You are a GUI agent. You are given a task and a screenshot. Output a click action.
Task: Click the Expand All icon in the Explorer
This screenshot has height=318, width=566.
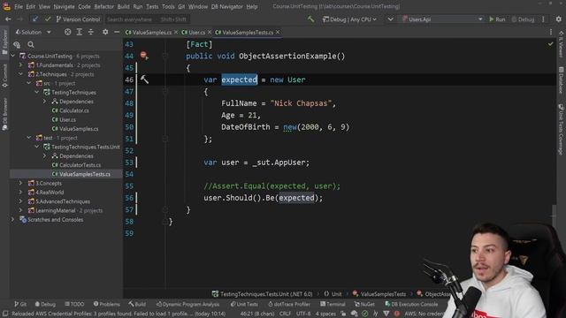point(79,32)
